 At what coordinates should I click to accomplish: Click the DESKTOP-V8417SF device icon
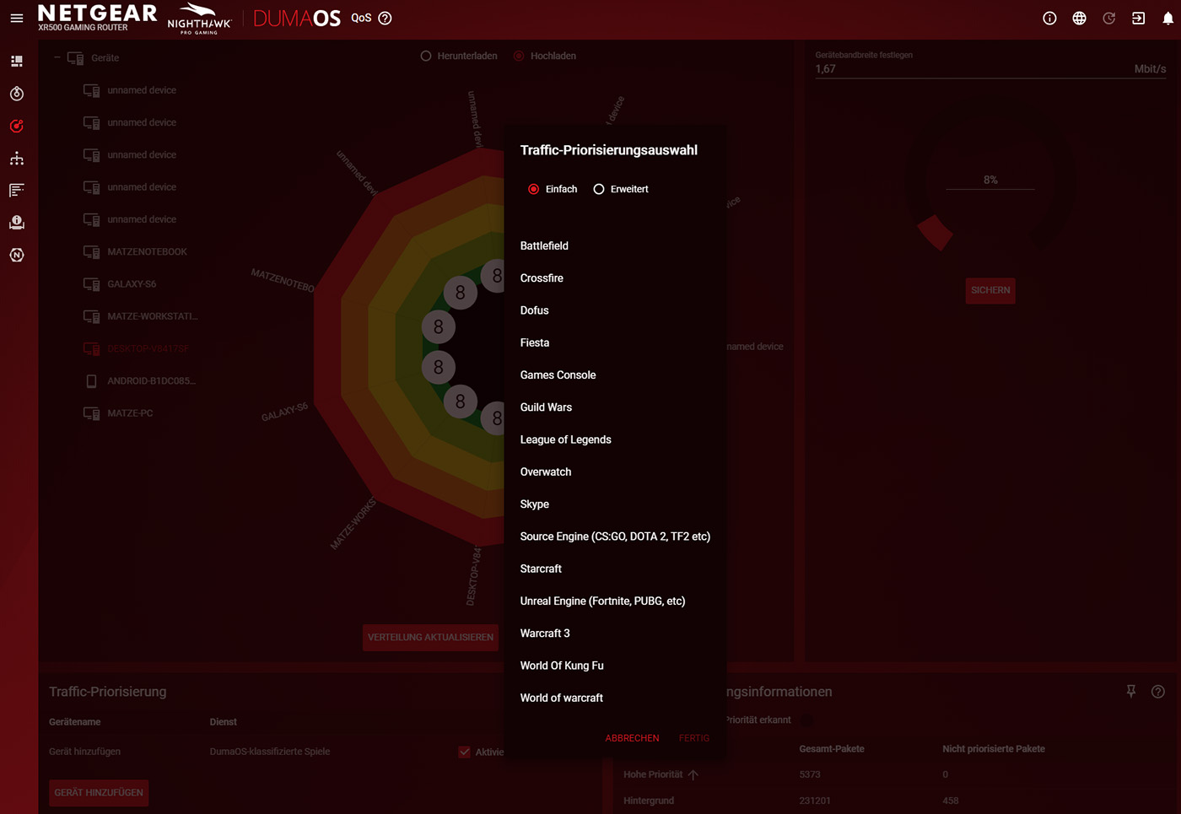(92, 349)
